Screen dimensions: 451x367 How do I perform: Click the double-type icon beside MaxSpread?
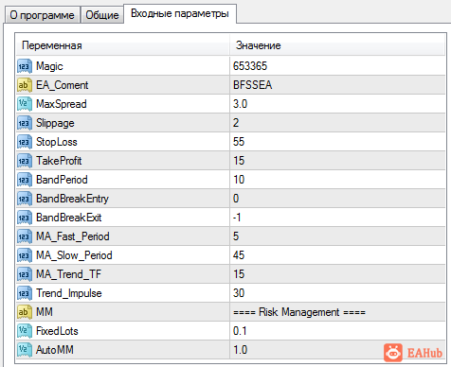pos(25,104)
